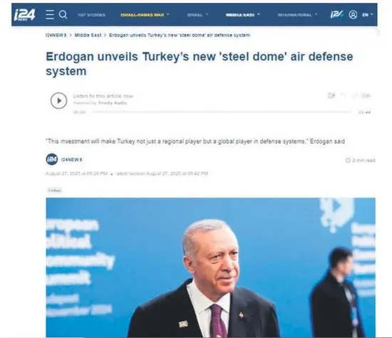The image size is (392, 338).
Task: Click the audio player first control icon
Action: tap(331, 96)
